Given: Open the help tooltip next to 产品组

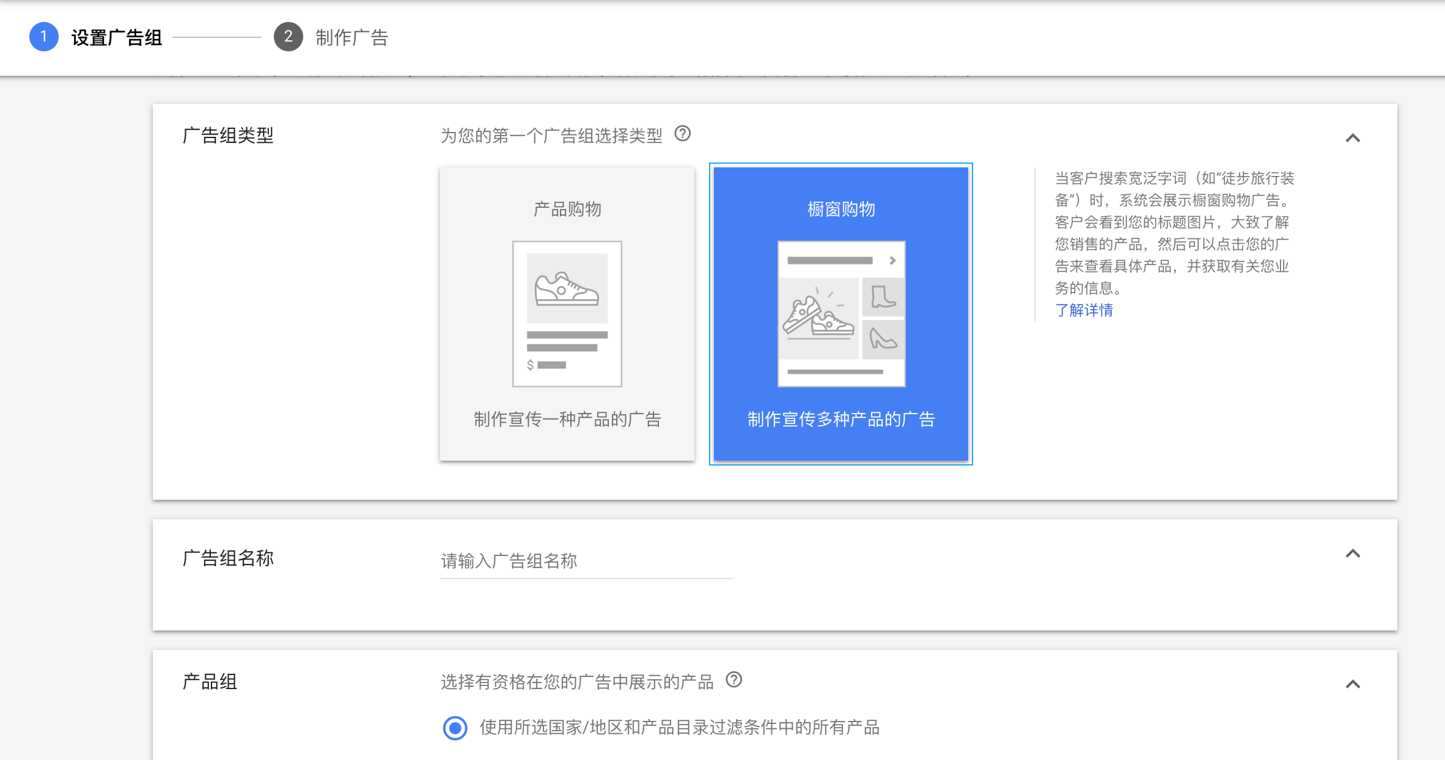Looking at the screenshot, I should 734,680.
